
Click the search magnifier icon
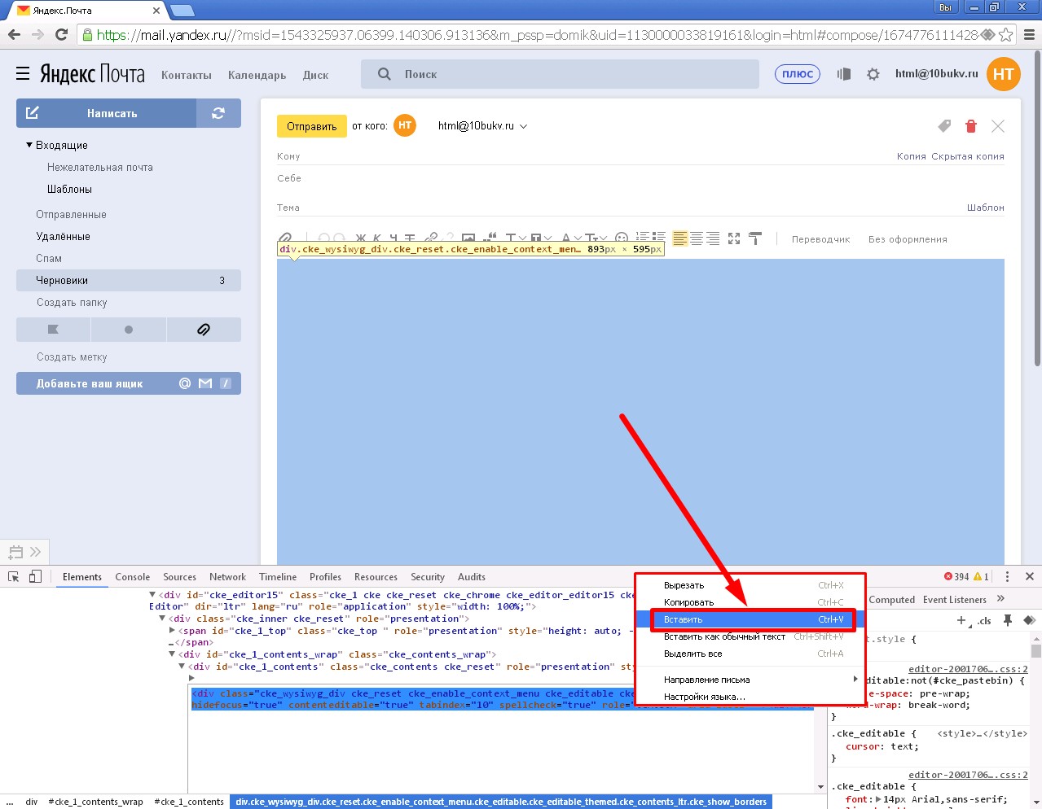point(385,74)
